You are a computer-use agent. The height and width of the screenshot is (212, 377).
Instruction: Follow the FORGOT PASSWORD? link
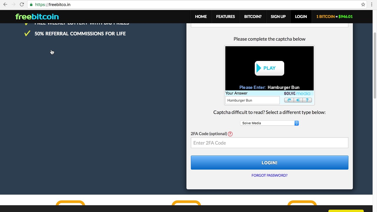click(x=269, y=175)
